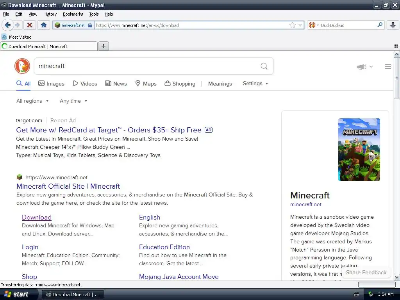The height and width of the screenshot is (300, 400).
Task: Click the Forward arrow button
Action: tap(17, 25)
